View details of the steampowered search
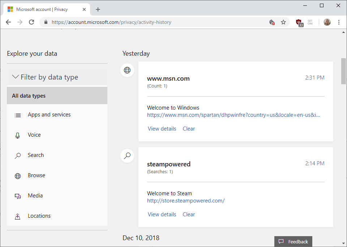 (x=162, y=214)
